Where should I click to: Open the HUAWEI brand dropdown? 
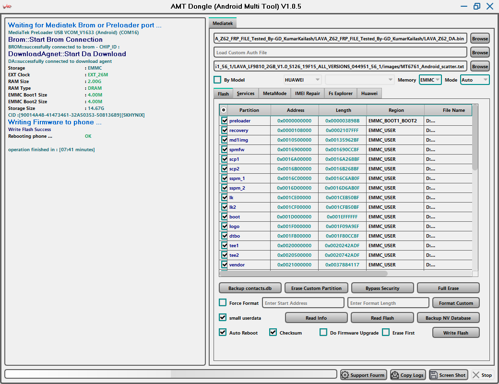coord(303,80)
